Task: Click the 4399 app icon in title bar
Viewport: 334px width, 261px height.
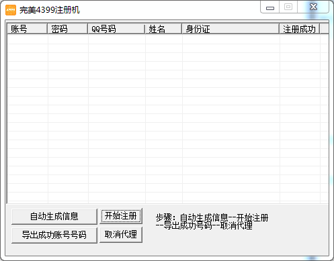Action: click(11, 10)
